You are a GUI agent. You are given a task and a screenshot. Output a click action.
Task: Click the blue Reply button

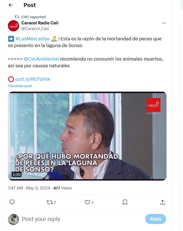coord(155,219)
